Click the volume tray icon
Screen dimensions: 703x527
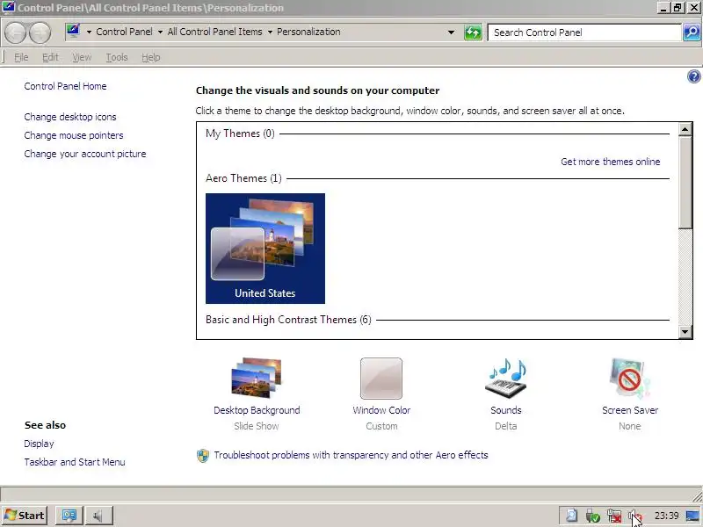pyautogui.click(x=635, y=516)
